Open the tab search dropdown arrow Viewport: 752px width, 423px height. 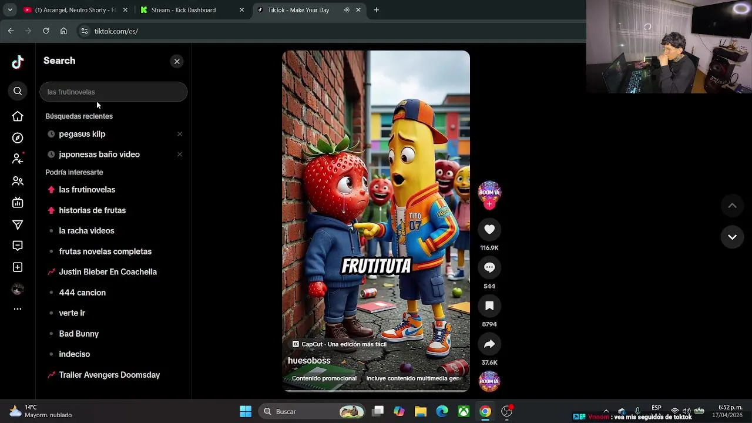[x=10, y=10]
